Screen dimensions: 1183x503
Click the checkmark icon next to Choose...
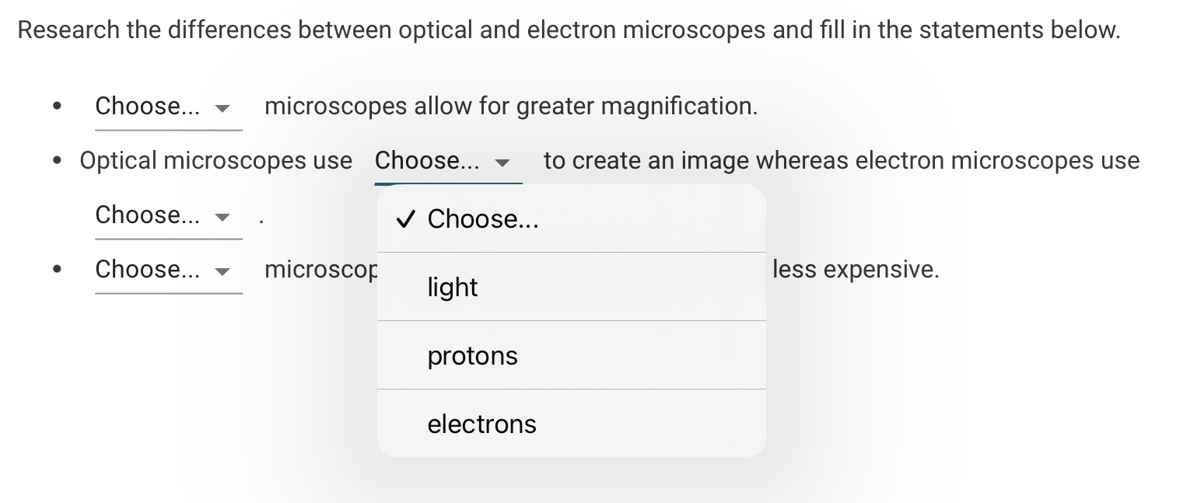(404, 219)
